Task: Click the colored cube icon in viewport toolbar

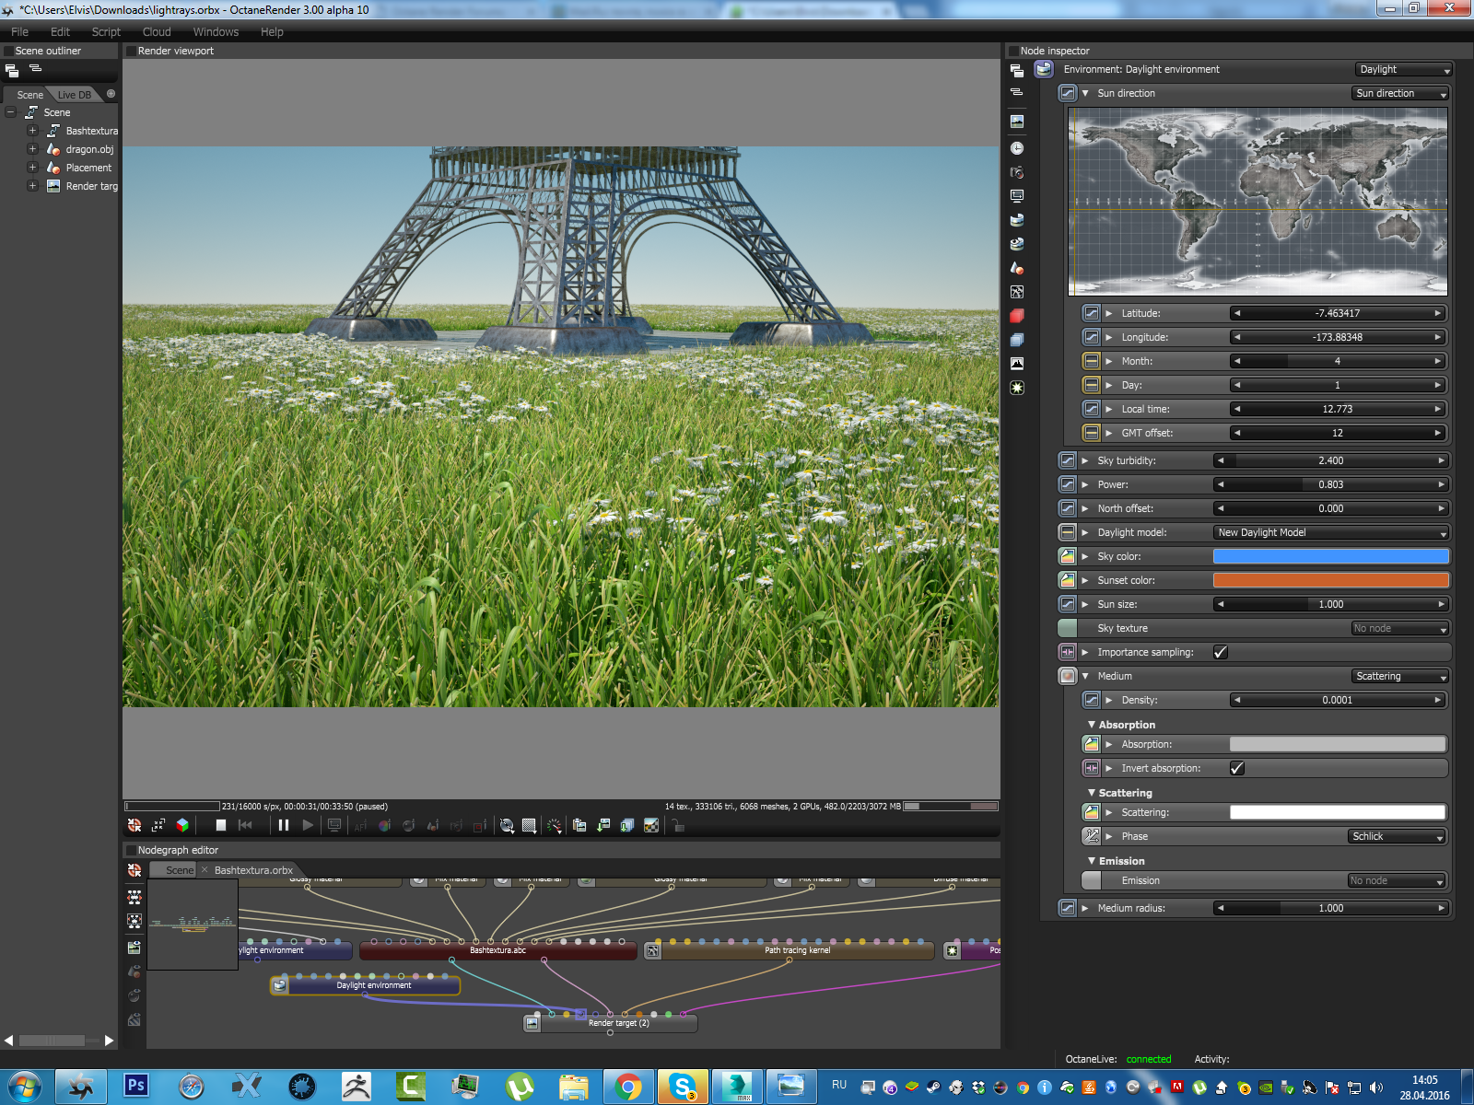Action: (x=182, y=826)
